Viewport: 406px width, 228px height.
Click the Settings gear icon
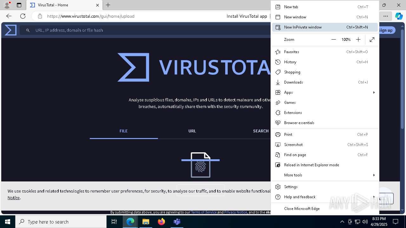278,187
